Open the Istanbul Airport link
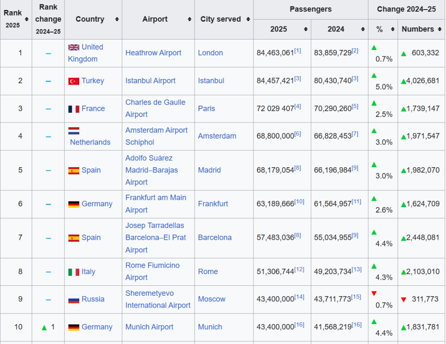446x344 pixels. [150, 81]
